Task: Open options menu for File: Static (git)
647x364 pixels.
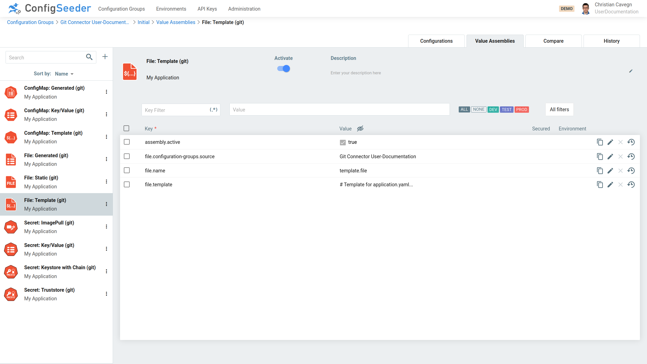Action: click(x=106, y=181)
